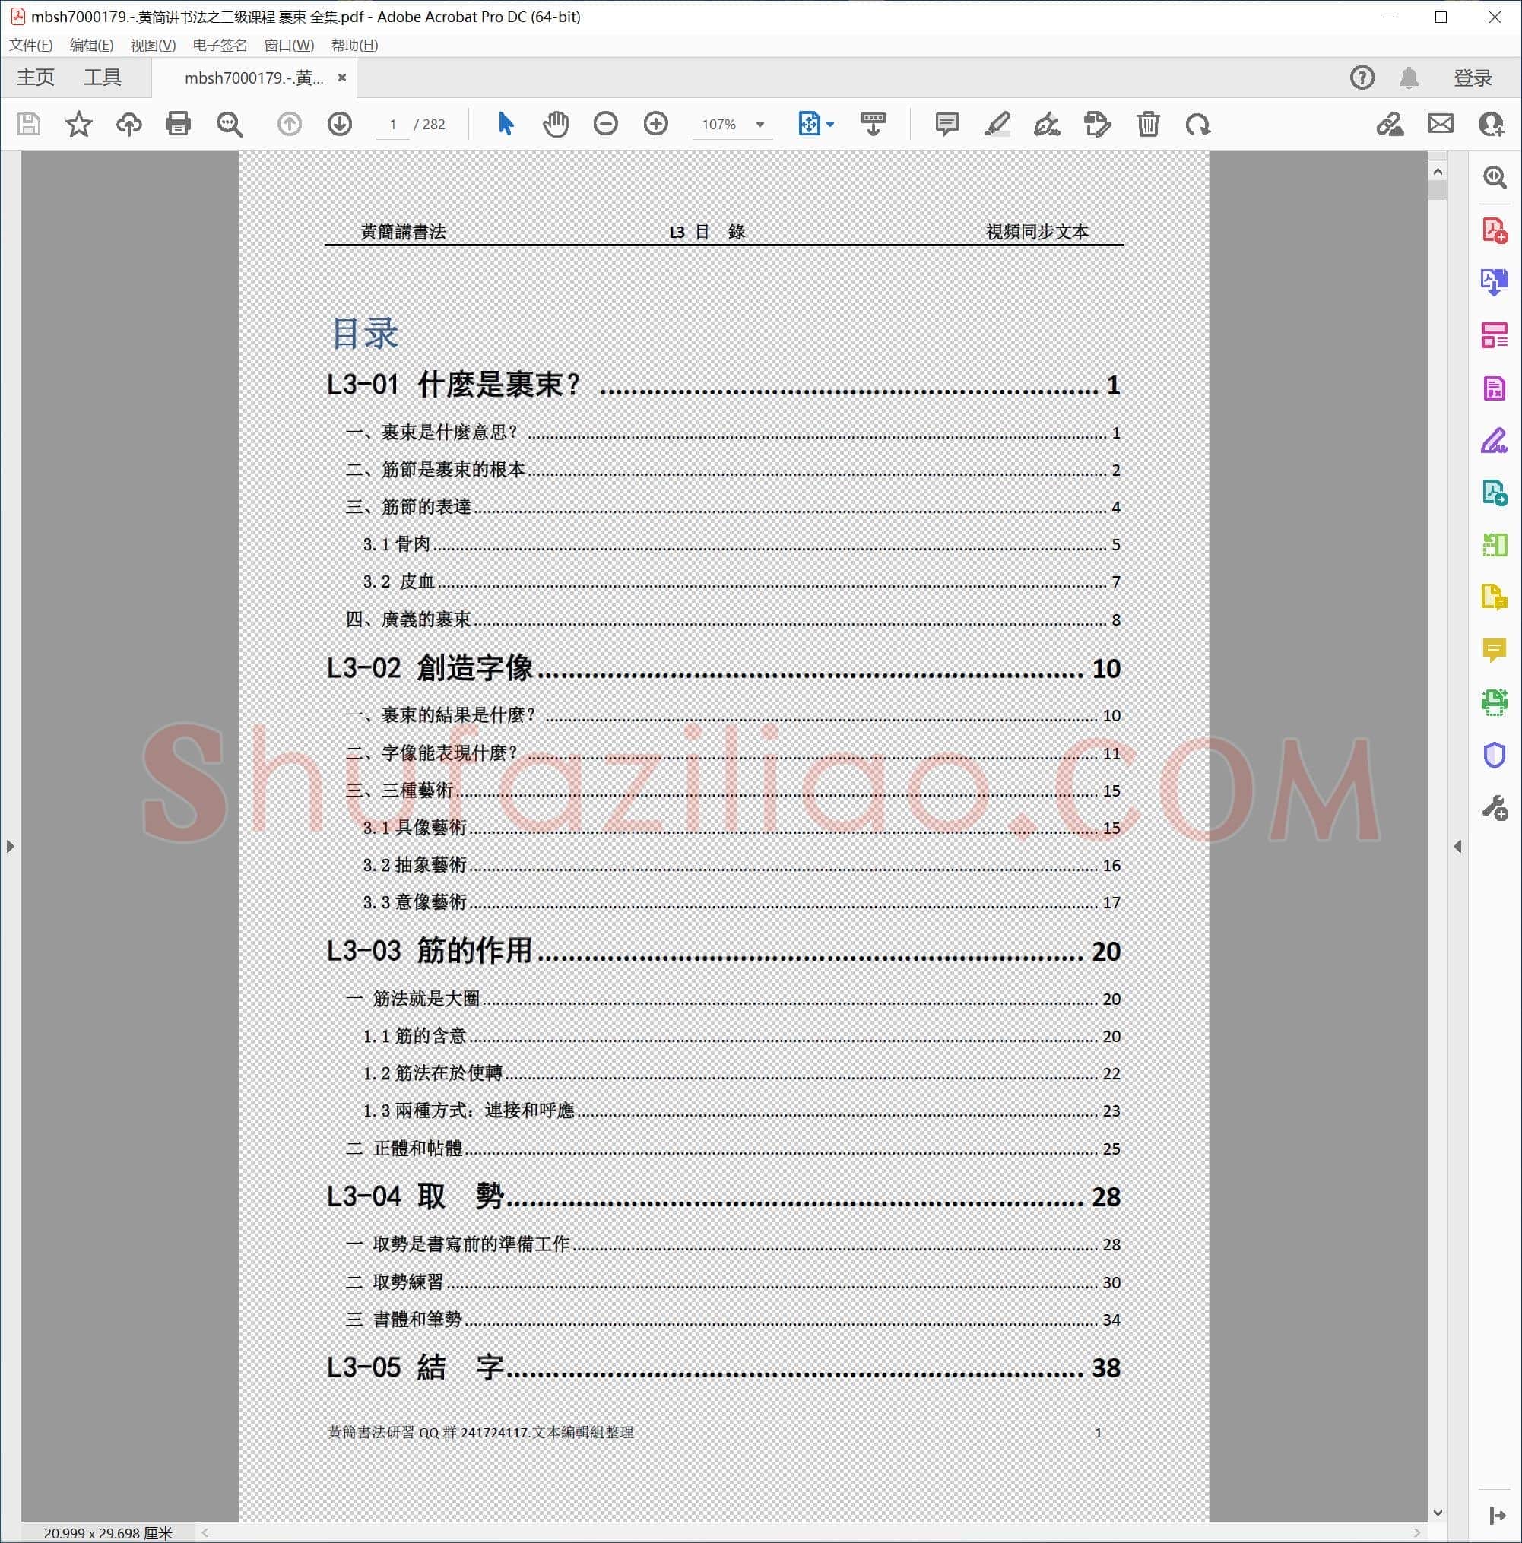The image size is (1522, 1543).
Task: Click the share link icon
Action: [1390, 125]
